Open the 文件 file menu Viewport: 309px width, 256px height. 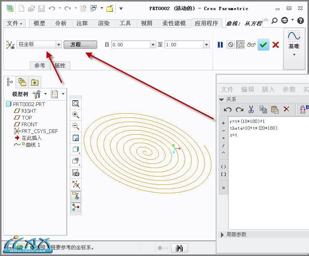point(14,24)
